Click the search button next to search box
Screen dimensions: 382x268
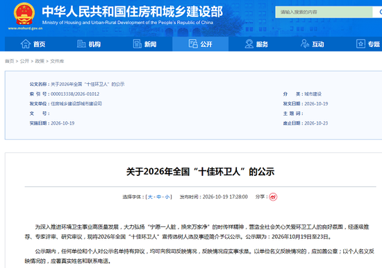(377, 12)
